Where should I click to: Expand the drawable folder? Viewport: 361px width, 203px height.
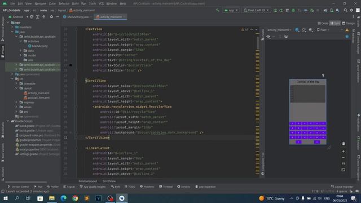coord(16,83)
